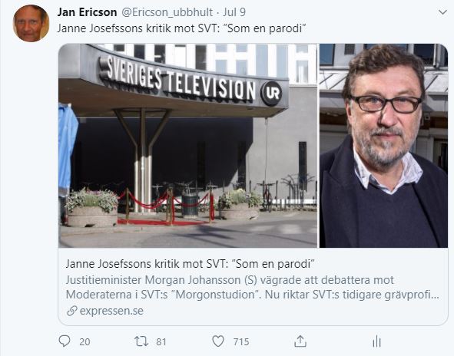
Task: Click the reply speech bubble icon
Action: click(65, 341)
